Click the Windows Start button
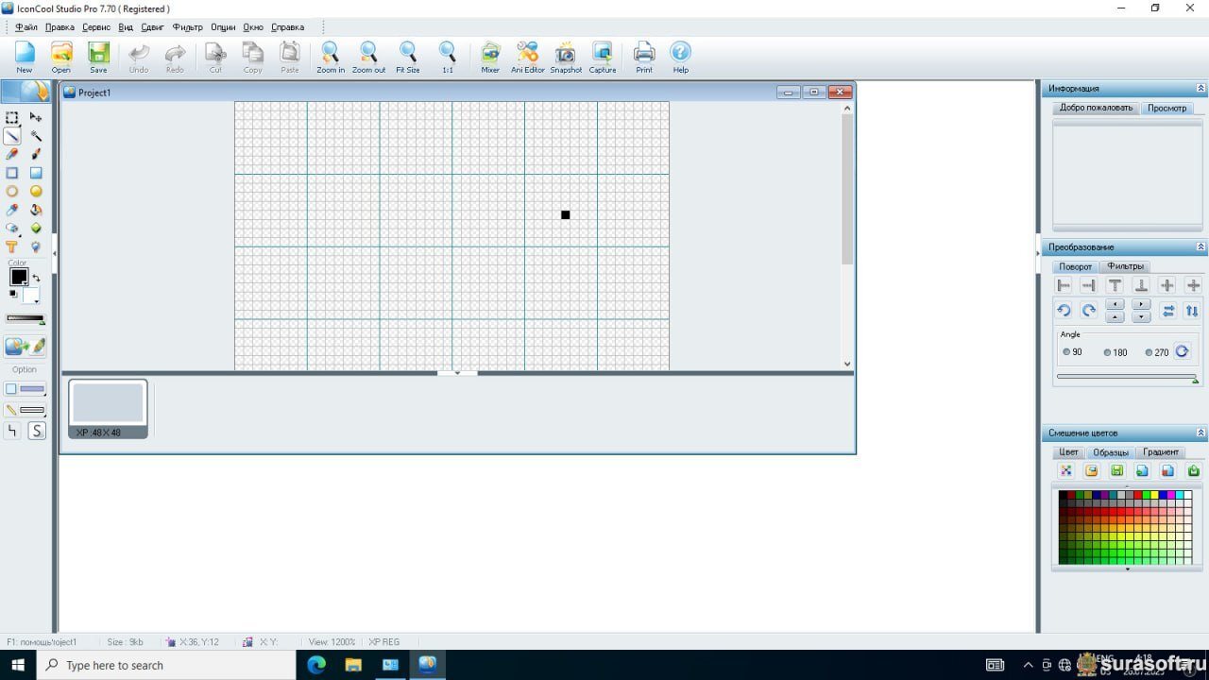 [19, 665]
